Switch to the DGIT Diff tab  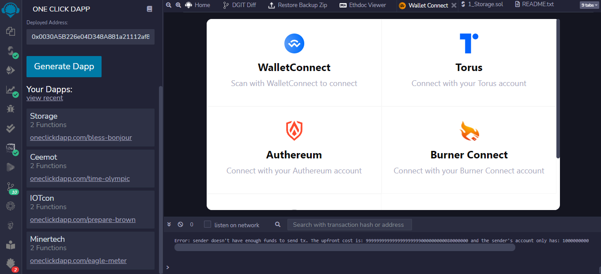coord(240,5)
